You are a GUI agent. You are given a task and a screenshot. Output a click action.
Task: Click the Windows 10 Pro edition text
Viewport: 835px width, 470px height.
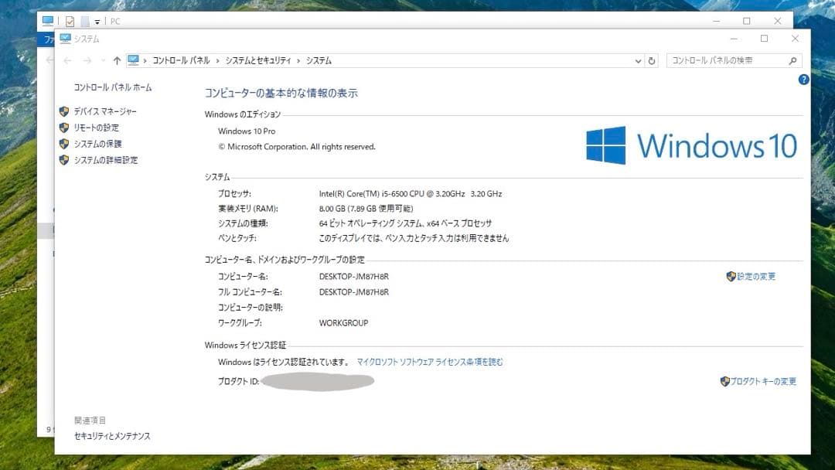[247, 131]
